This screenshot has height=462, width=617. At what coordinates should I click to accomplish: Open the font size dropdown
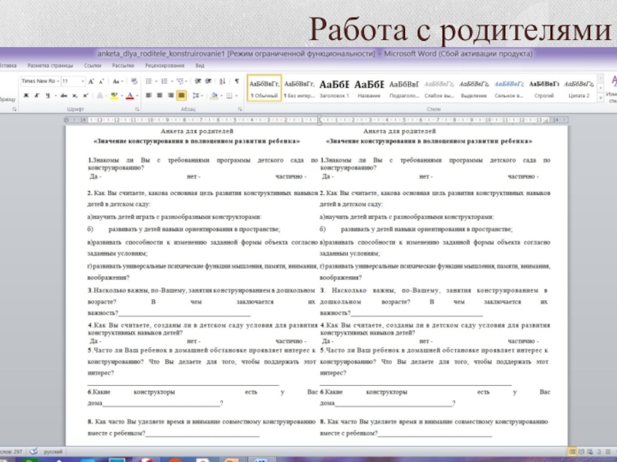[x=83, y=81]
